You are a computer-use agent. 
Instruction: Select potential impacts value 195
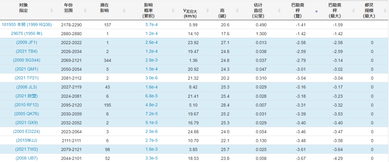coord(107,105)
